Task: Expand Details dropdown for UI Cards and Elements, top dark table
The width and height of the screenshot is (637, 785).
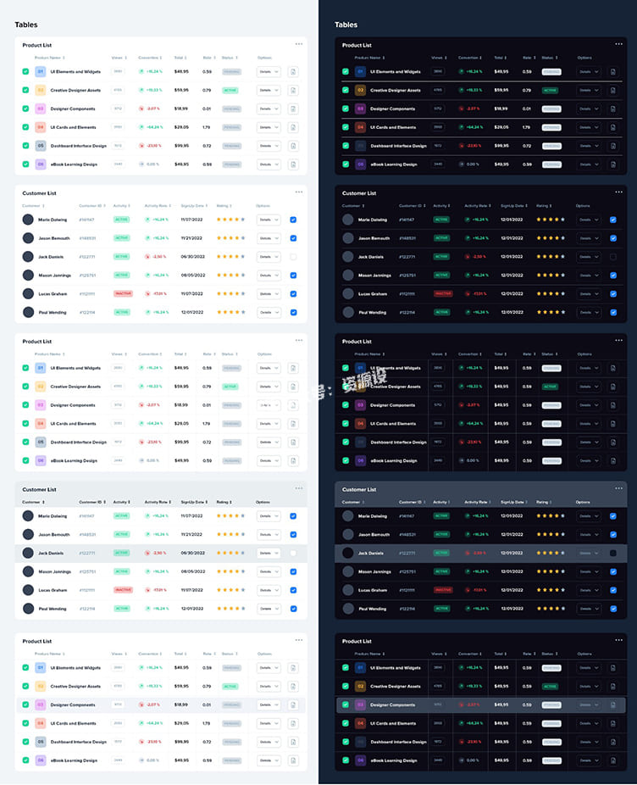Action: point(588,127)
